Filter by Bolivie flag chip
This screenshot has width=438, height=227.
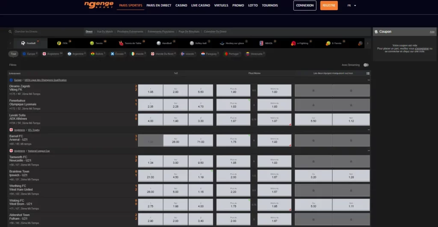(98, 54)
